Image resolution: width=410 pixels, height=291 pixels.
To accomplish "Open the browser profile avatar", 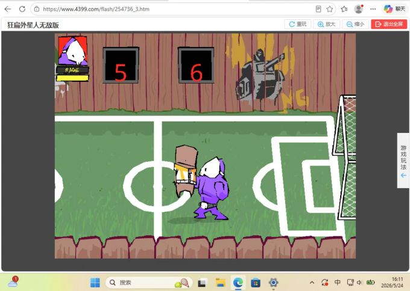I will [359, 9].
